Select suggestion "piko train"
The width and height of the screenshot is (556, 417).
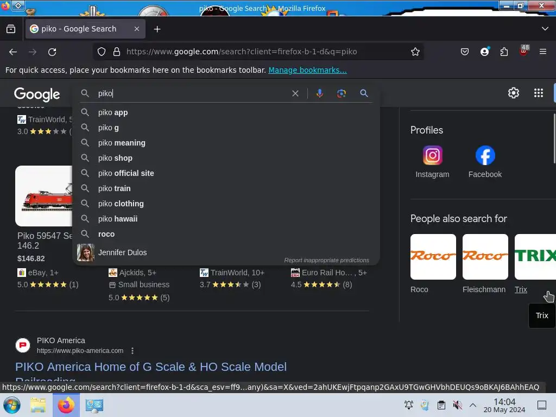pos(226,188)
